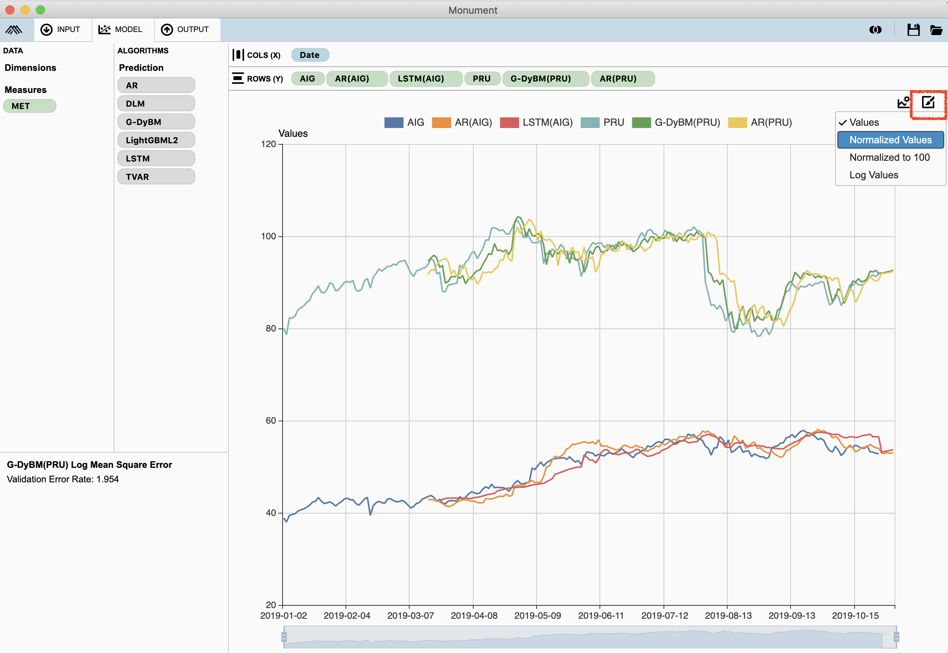Click the G-DyBM(PRU) pill in ROWS
Screen dimensions: 948x653
(x=545, y=78)
